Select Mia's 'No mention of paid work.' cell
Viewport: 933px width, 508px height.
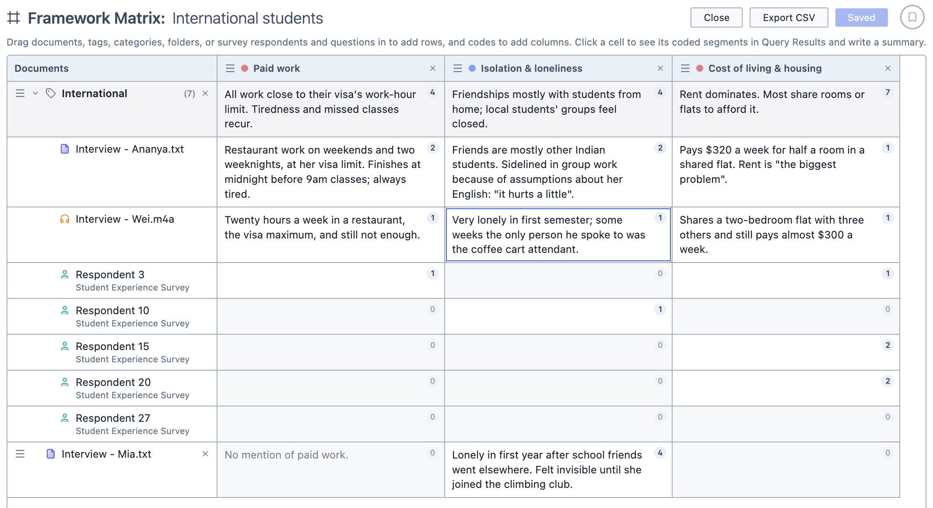(331, 469)
